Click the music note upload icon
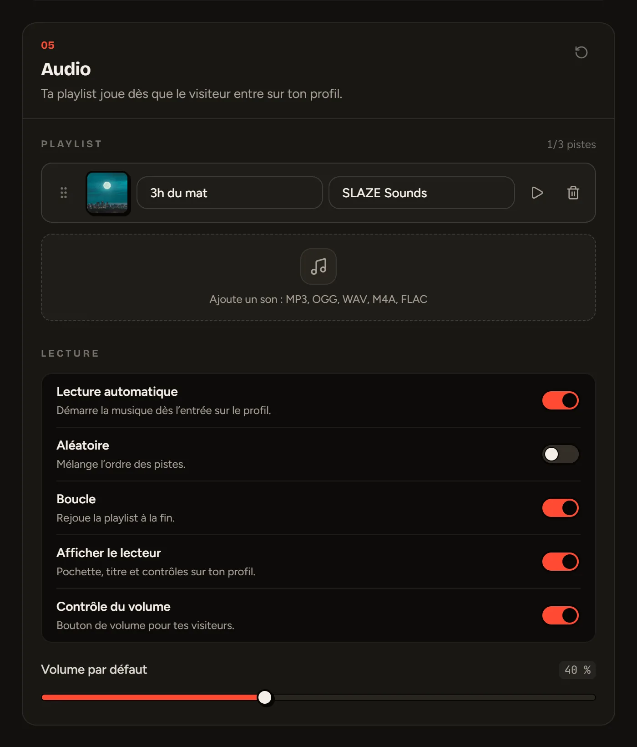 point(318,266)
